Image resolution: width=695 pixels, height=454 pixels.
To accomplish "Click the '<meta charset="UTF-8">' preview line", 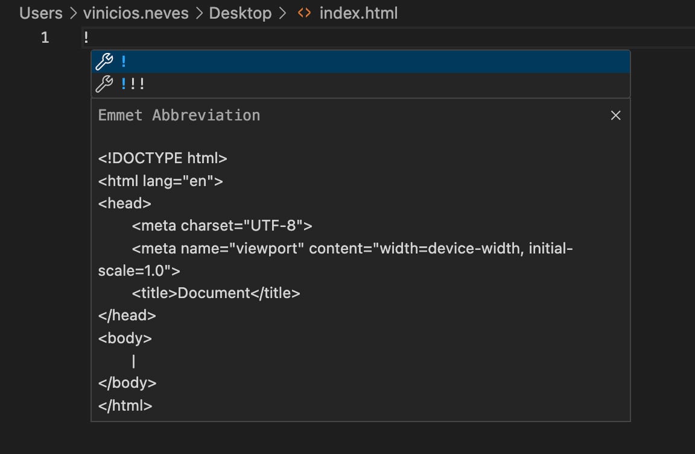I will point(222,226).
